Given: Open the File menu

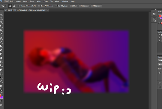Looking at the screenshot, I should (x=6, y=1).
